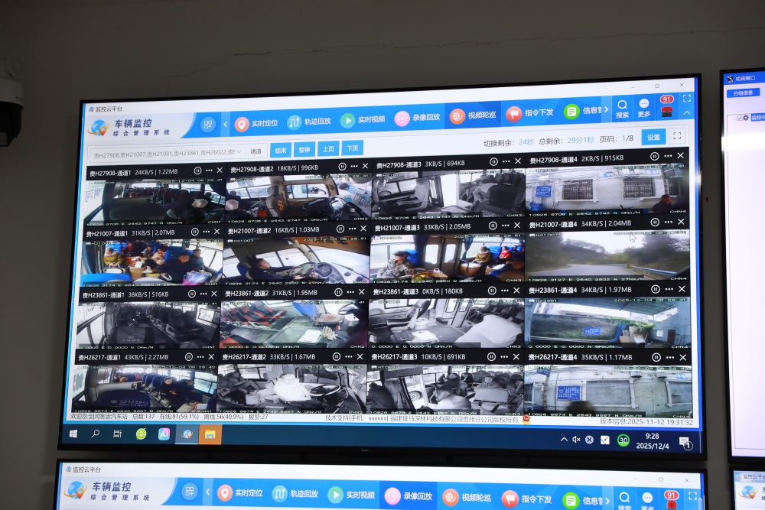765x510 pixels.
Task: Click the red alarm icon showing 91
Action: (x=667, y=107)
